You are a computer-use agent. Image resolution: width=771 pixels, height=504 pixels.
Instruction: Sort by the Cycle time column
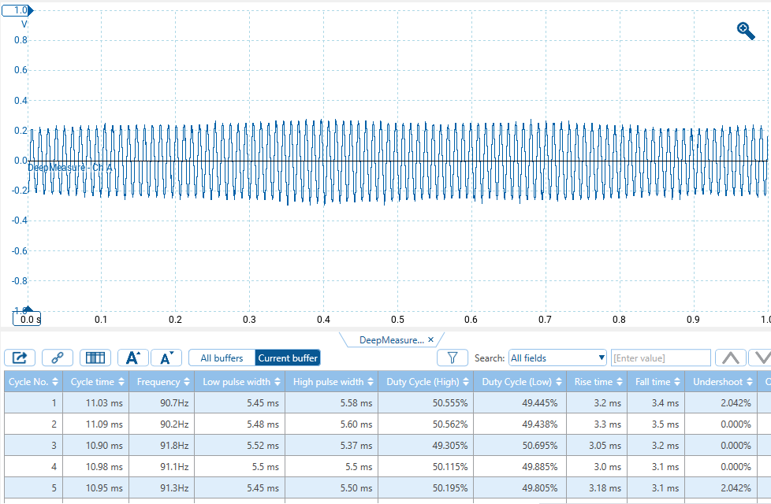(x=97, y=382)
